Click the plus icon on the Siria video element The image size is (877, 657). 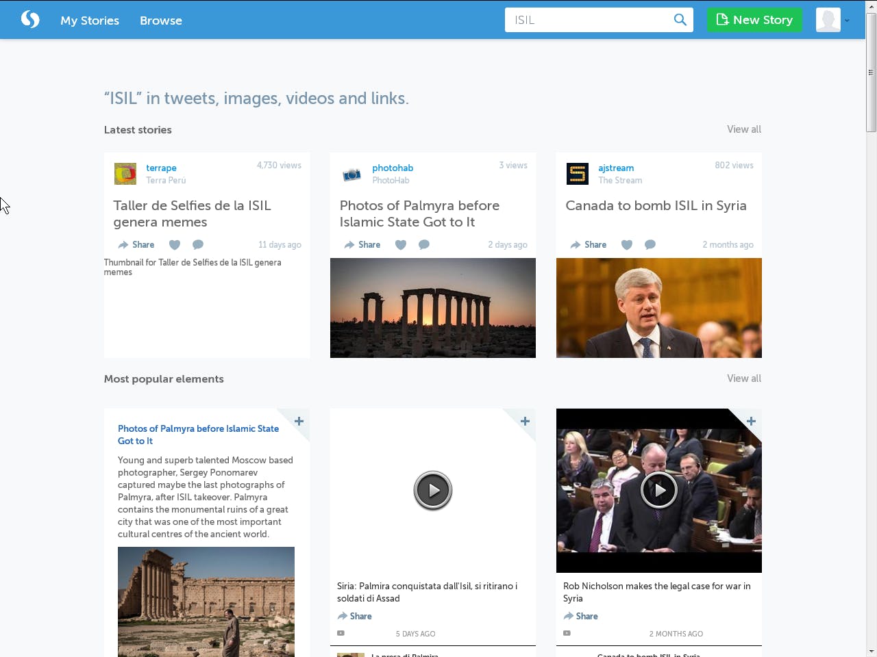(x=525, y=422)
